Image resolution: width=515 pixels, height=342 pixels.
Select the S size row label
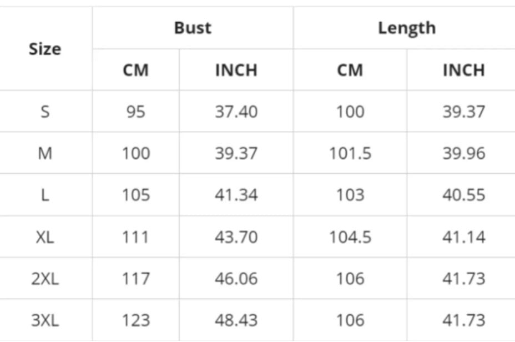(45, 112)
